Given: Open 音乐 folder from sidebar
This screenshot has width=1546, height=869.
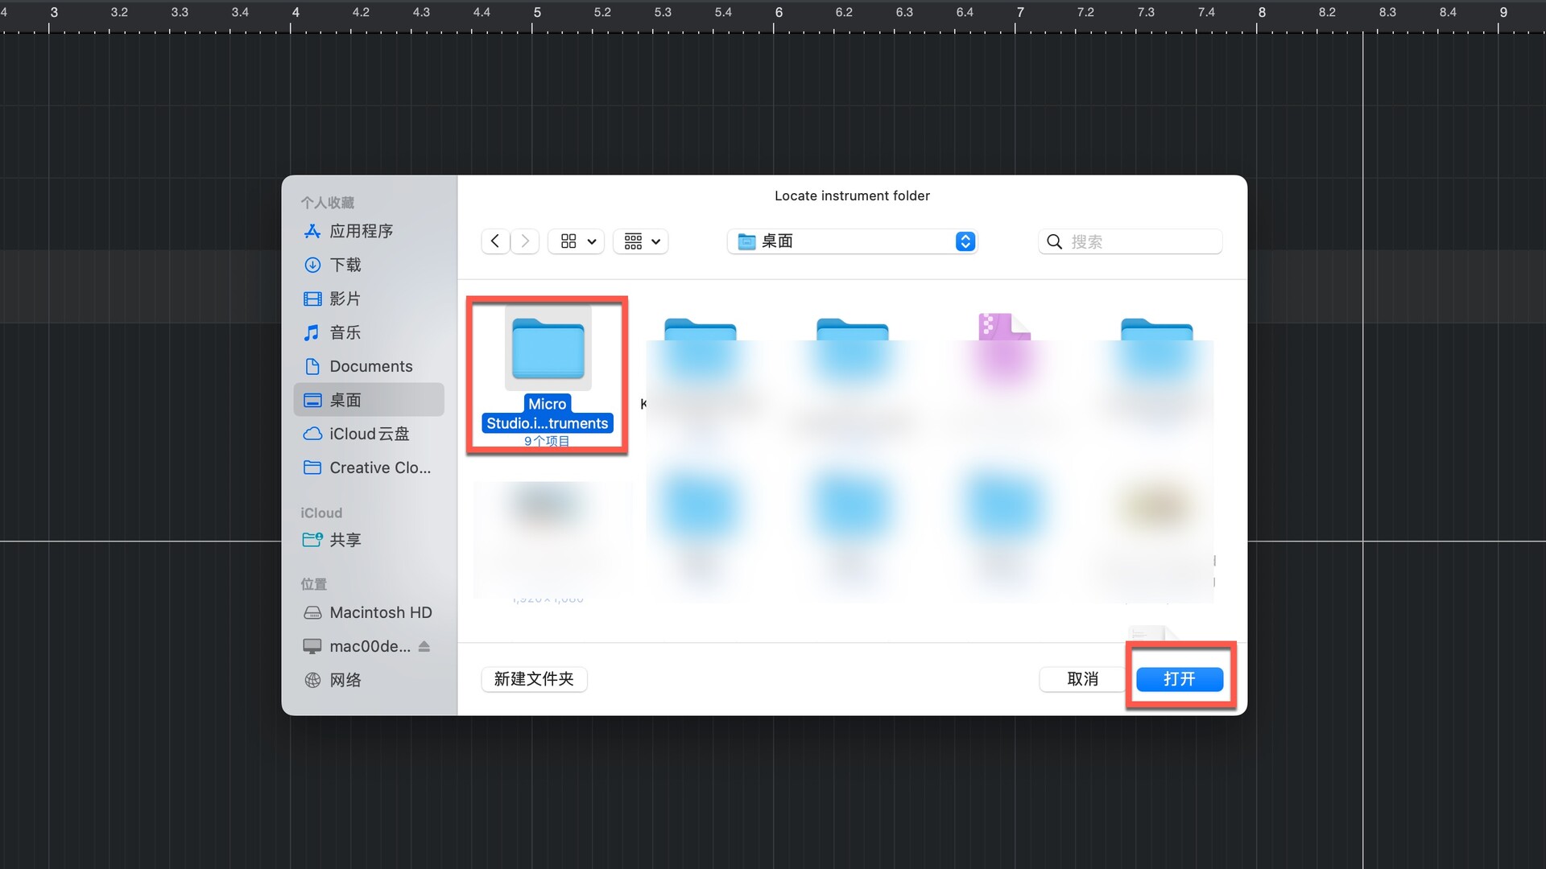Looking at the screenshot, I should click(x=345, y=332).
